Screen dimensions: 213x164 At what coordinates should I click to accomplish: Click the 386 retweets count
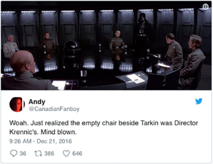pyautogui.click(x=49, y=153)
